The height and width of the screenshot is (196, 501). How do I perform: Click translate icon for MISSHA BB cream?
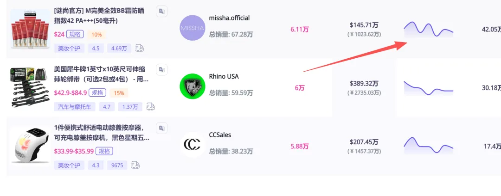pyautogui.click(x=161, y=12)
